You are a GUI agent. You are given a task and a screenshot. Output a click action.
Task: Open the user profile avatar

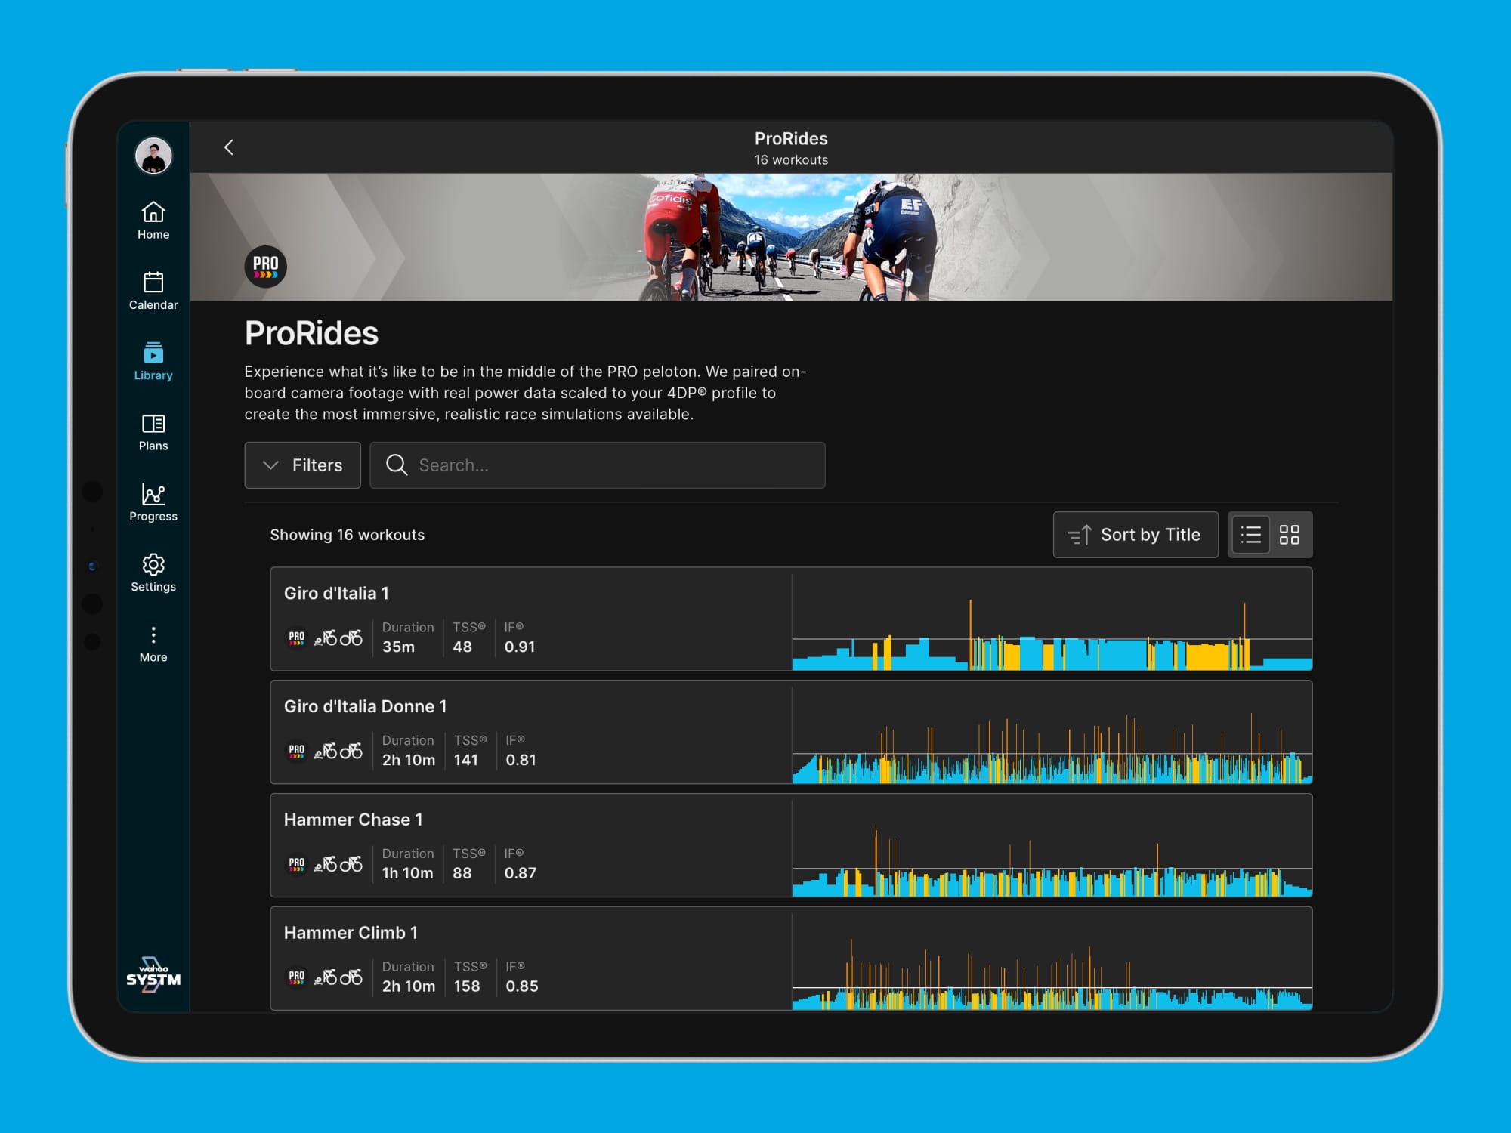click(x=153, y=156)
